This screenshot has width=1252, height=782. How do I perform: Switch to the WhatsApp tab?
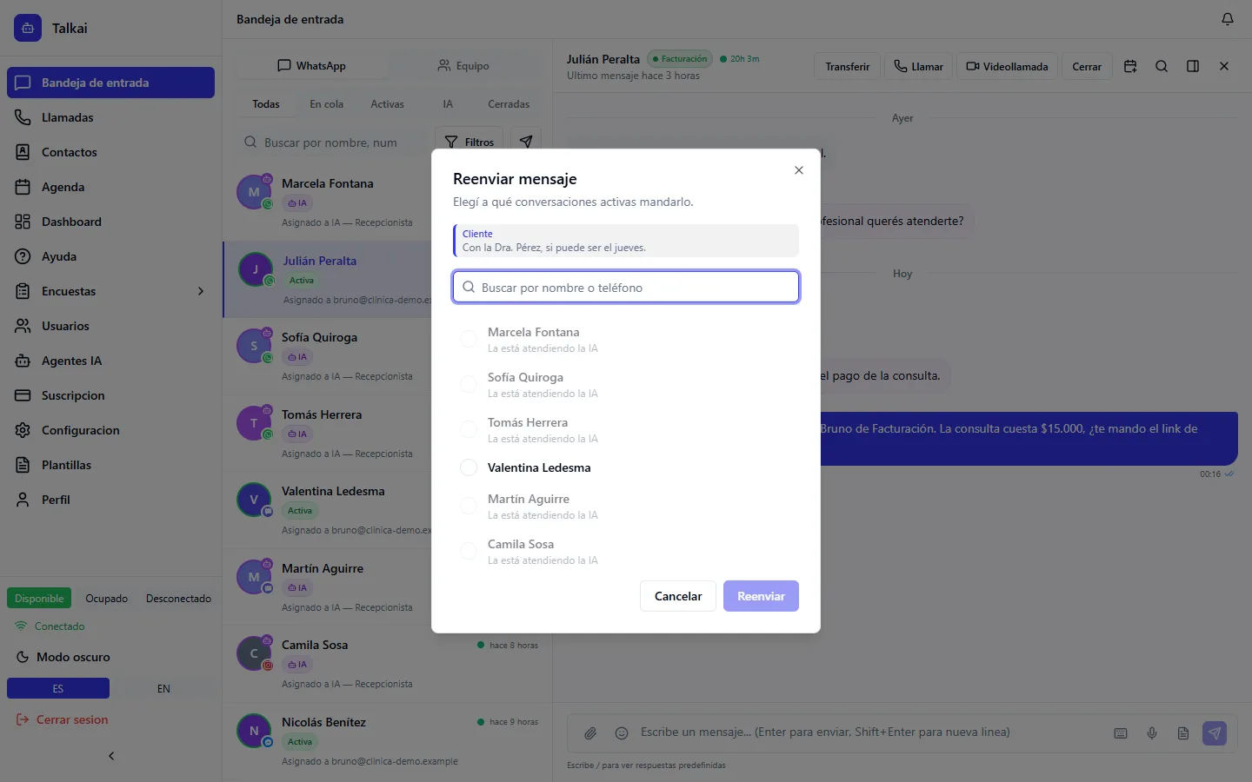(x=311, y=66)
